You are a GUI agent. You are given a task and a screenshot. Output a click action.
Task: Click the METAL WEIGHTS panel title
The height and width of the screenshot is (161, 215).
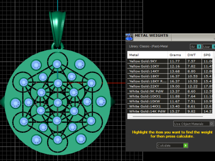click(x=151, y=35)
